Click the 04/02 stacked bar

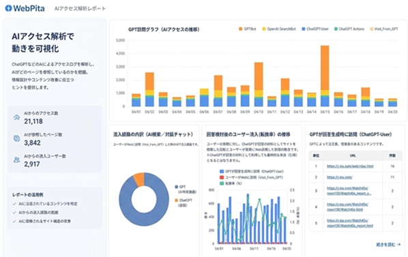point(149,89)
